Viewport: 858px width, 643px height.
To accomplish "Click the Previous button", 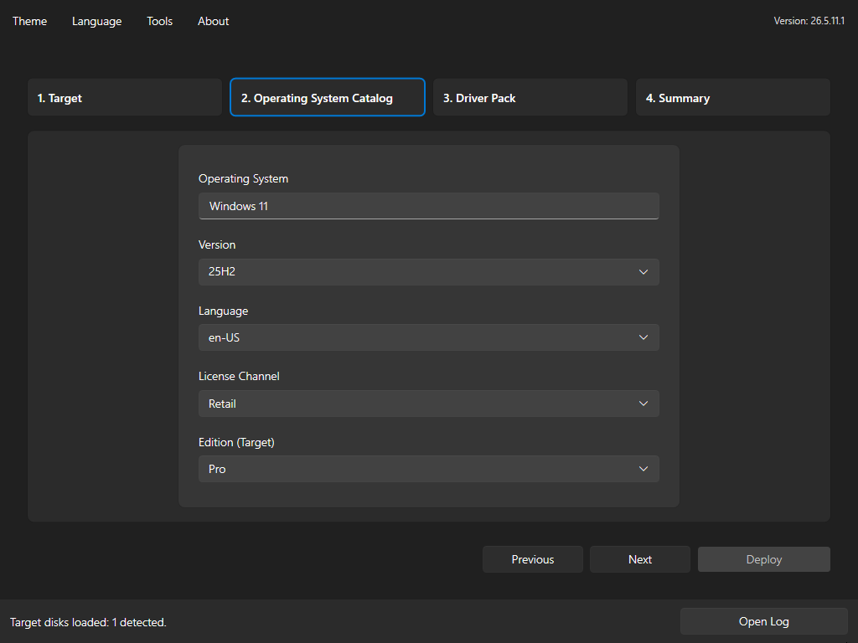I will coord(532,559).
